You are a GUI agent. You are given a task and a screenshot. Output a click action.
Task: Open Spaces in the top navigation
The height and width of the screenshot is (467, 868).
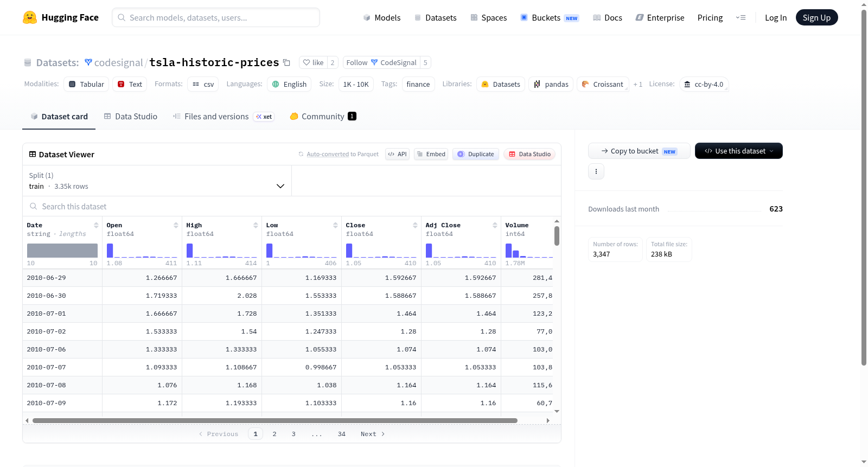[488, 18]
